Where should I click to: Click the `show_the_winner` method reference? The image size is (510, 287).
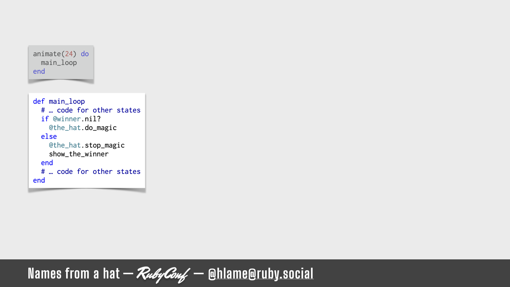click(x=78, y=154)
